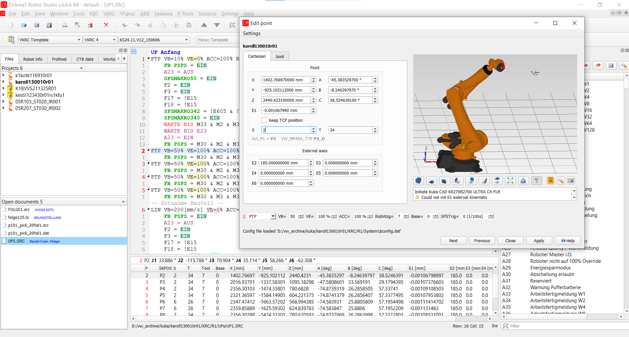
Task: Click the save floppy disk icon
Action: tap(36, 25)
